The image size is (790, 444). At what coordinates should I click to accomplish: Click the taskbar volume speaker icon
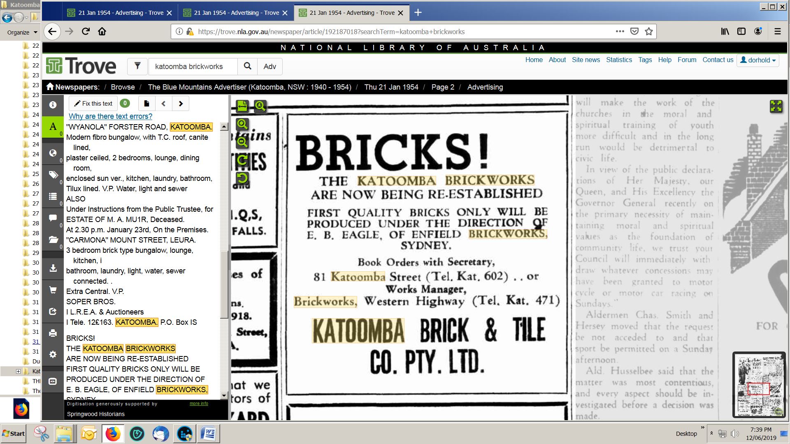pyautogui.click(x=734, y=434)
